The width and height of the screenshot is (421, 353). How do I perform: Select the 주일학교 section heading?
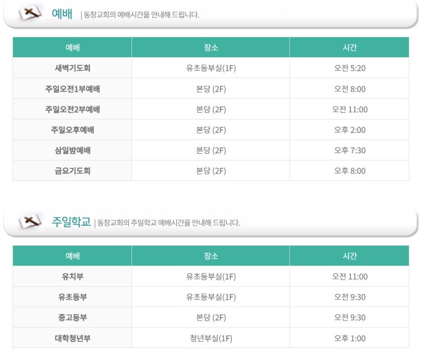(71, 222)
